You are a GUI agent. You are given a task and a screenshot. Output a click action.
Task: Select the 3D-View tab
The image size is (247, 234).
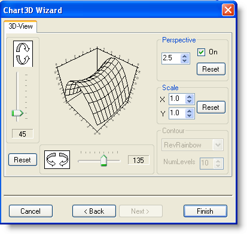(x=20, y=26)
